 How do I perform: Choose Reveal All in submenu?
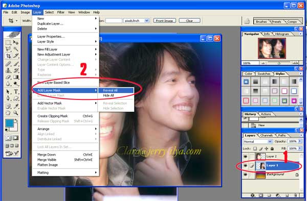click(x=116, y=90)
